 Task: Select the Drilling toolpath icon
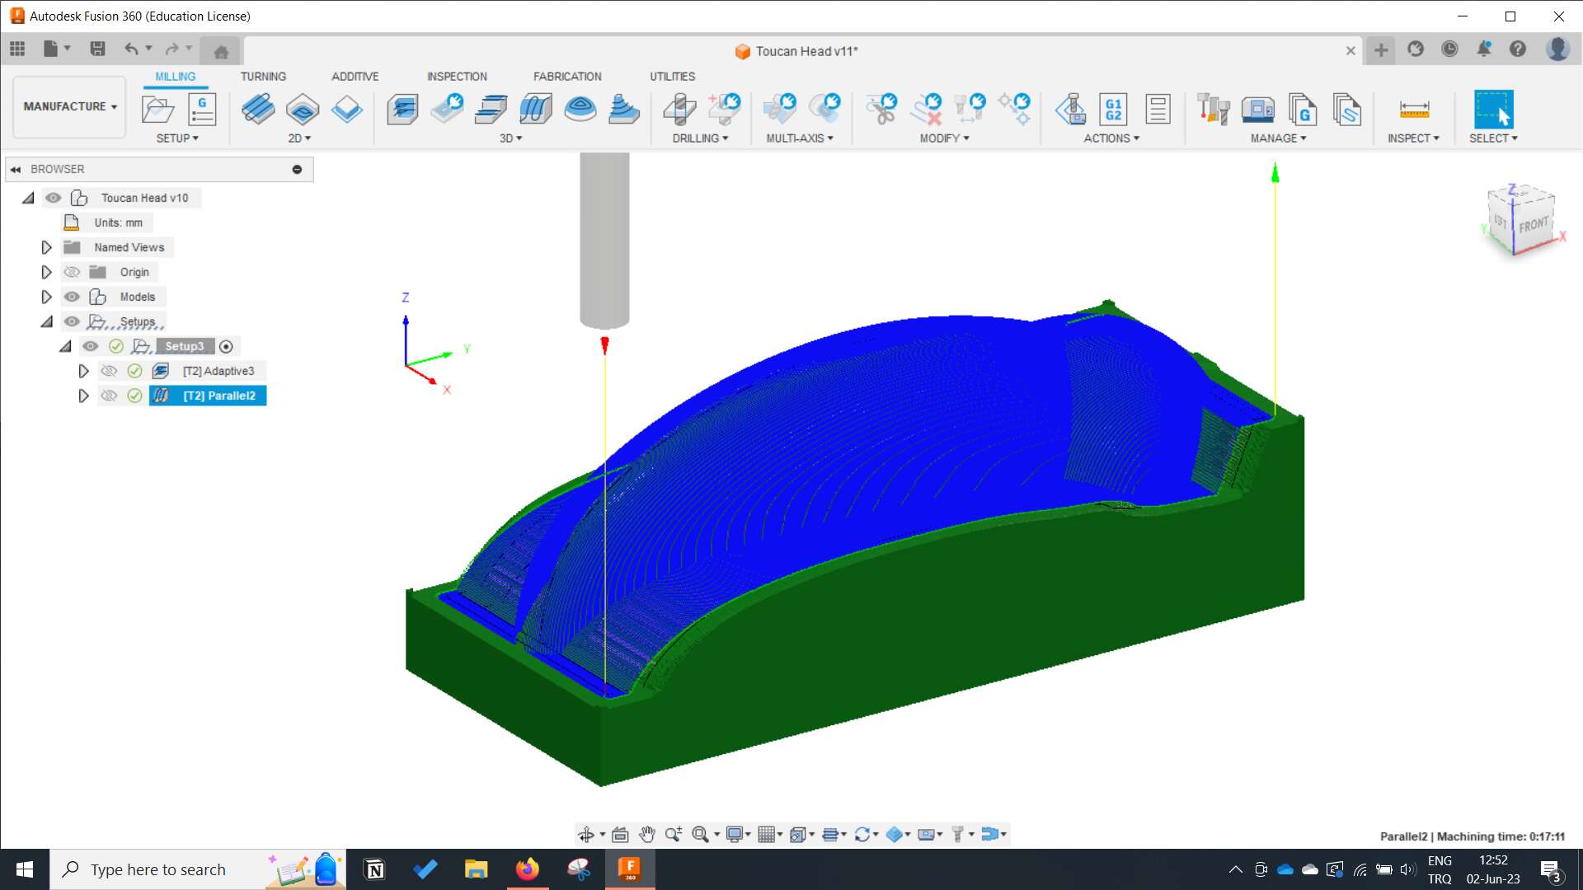679,108
